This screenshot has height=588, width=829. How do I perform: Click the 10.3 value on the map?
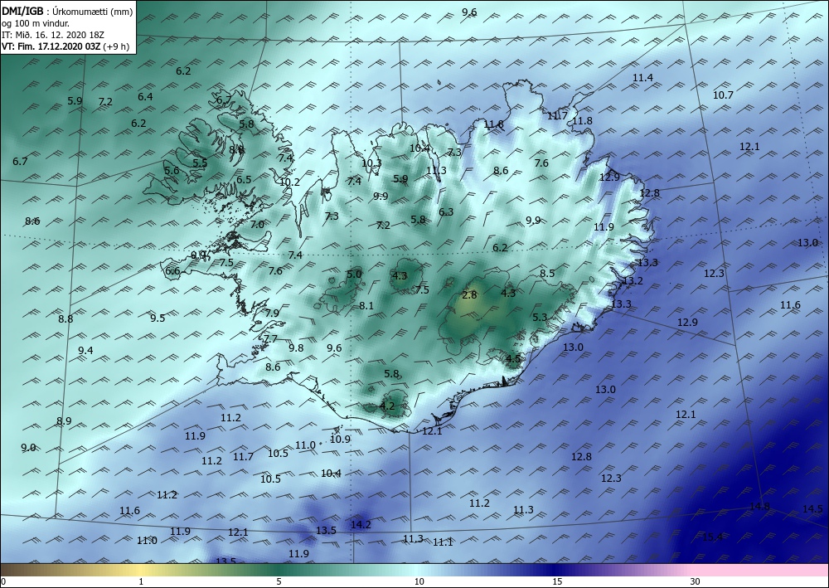pos(371,163)
